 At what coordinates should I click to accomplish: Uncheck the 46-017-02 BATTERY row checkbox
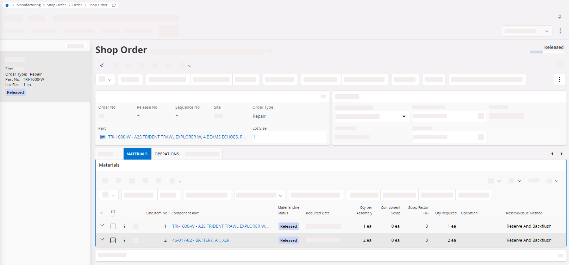click(113, 240)
